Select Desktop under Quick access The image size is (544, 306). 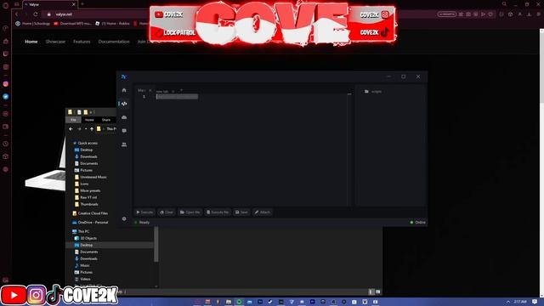[83, 150]
